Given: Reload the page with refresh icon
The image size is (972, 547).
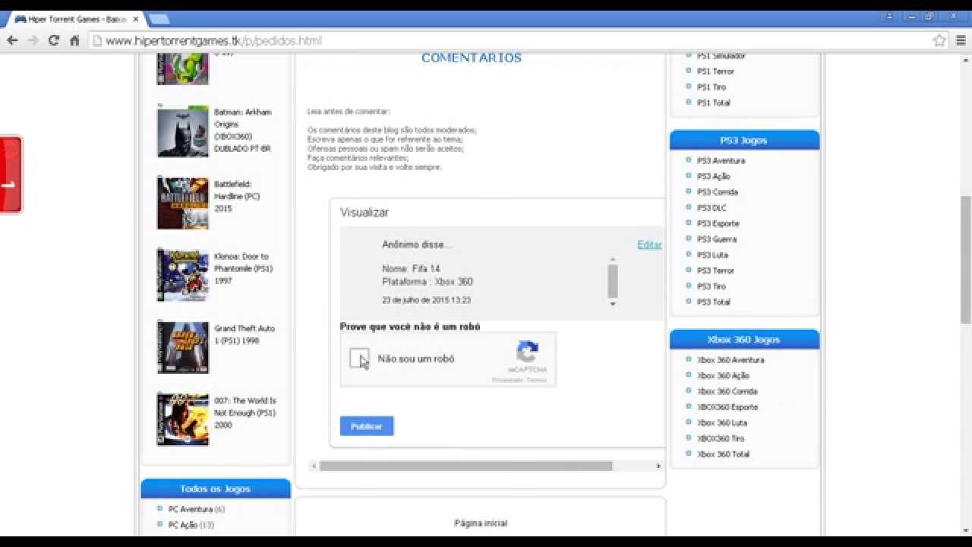Looking at the screenshot, I should pyautogui.click(x=54, y=41).
